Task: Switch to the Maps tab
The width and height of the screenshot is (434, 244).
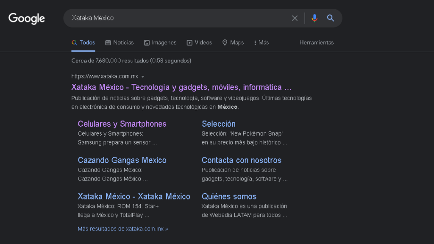Action: (236, 42)
